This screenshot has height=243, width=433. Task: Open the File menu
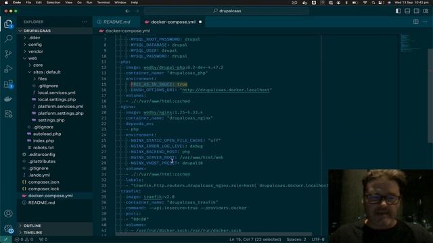pos(28,3)
